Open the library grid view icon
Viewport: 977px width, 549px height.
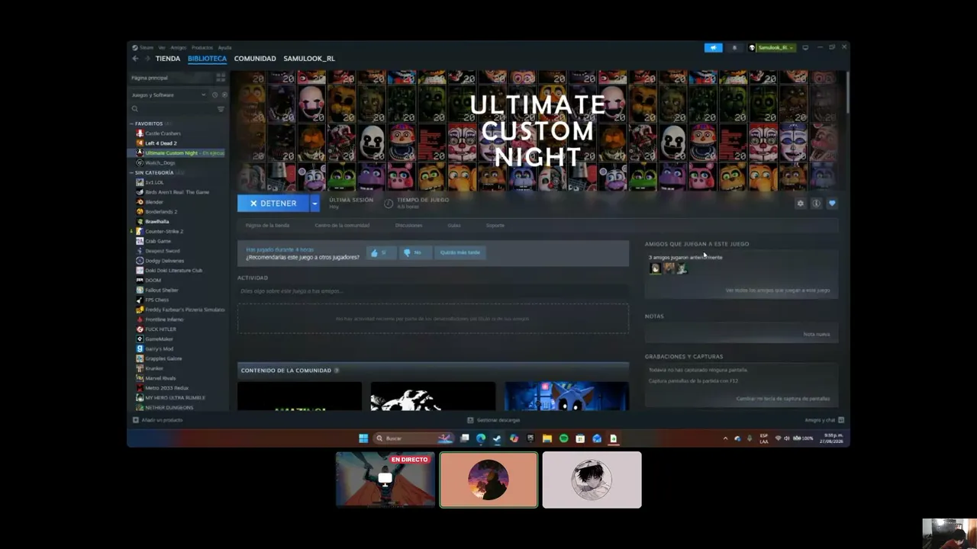tap(221, 78)
